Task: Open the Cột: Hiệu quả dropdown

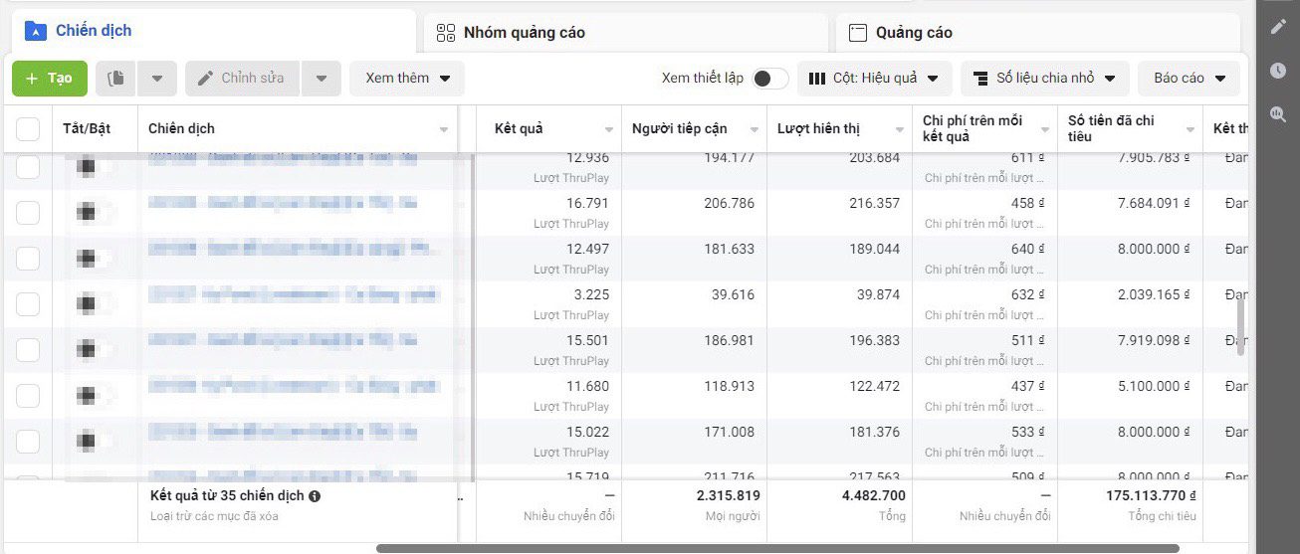Action: (x=874, y=79)
